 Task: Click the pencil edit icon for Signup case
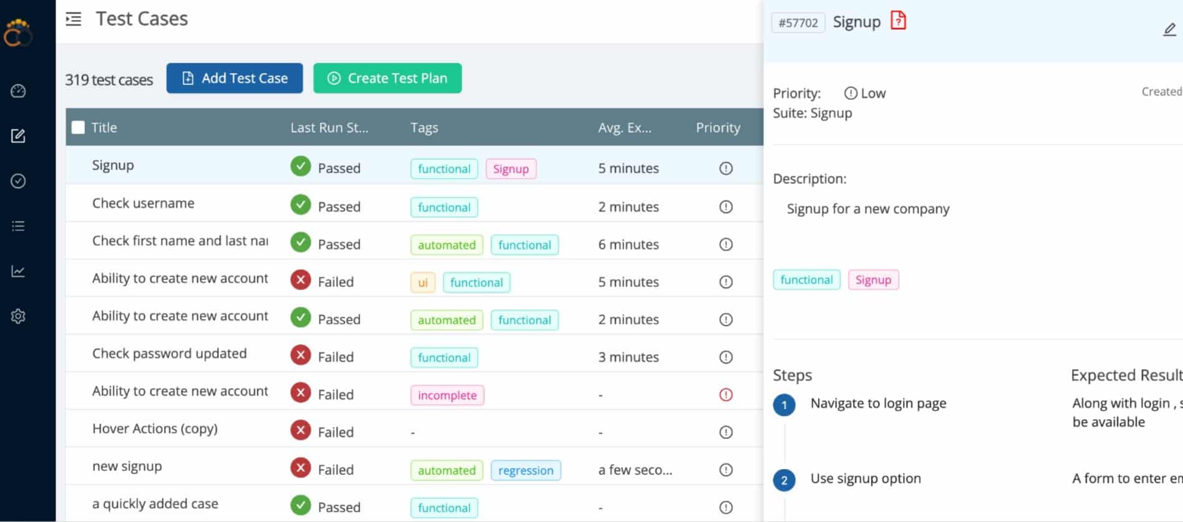tap(1169, 29)
